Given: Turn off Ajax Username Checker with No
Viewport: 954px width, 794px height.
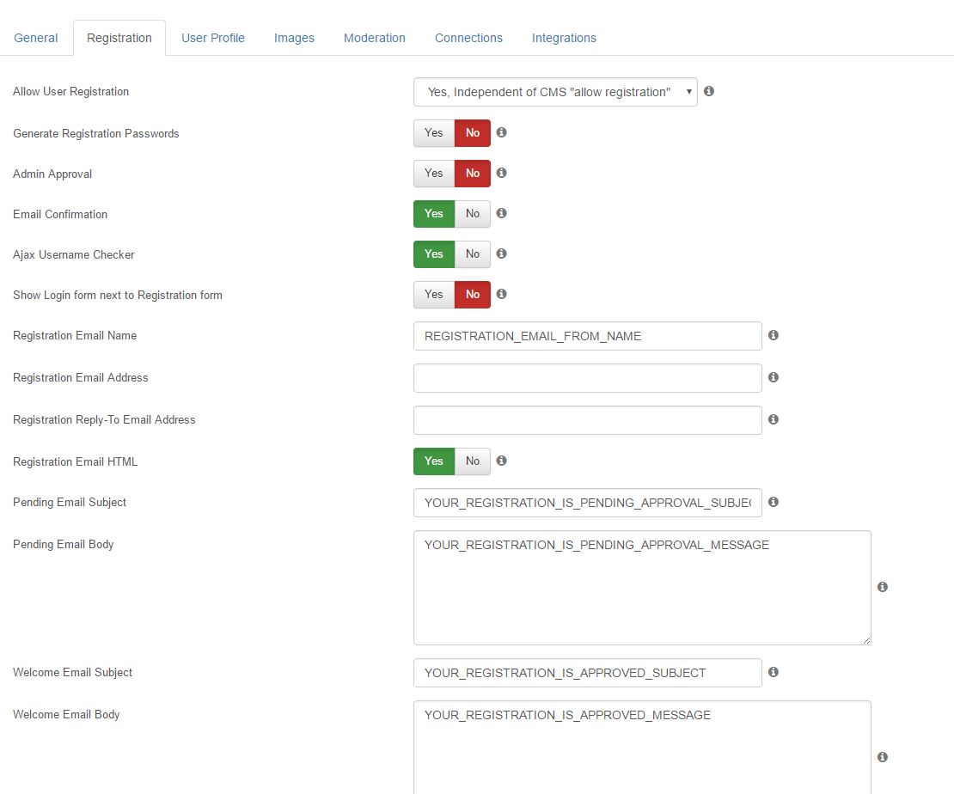Looking at the screenshot, I should (x=473, y=254).
